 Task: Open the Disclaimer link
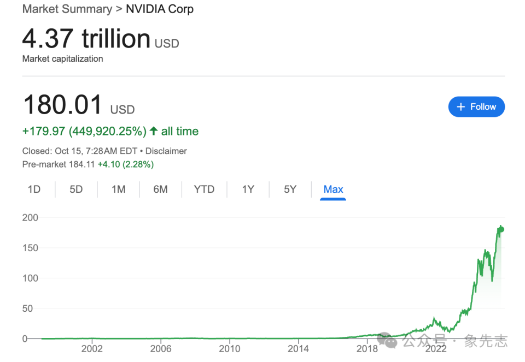166,151
